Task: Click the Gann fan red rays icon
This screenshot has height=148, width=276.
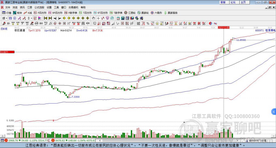Action: point(99,23)
